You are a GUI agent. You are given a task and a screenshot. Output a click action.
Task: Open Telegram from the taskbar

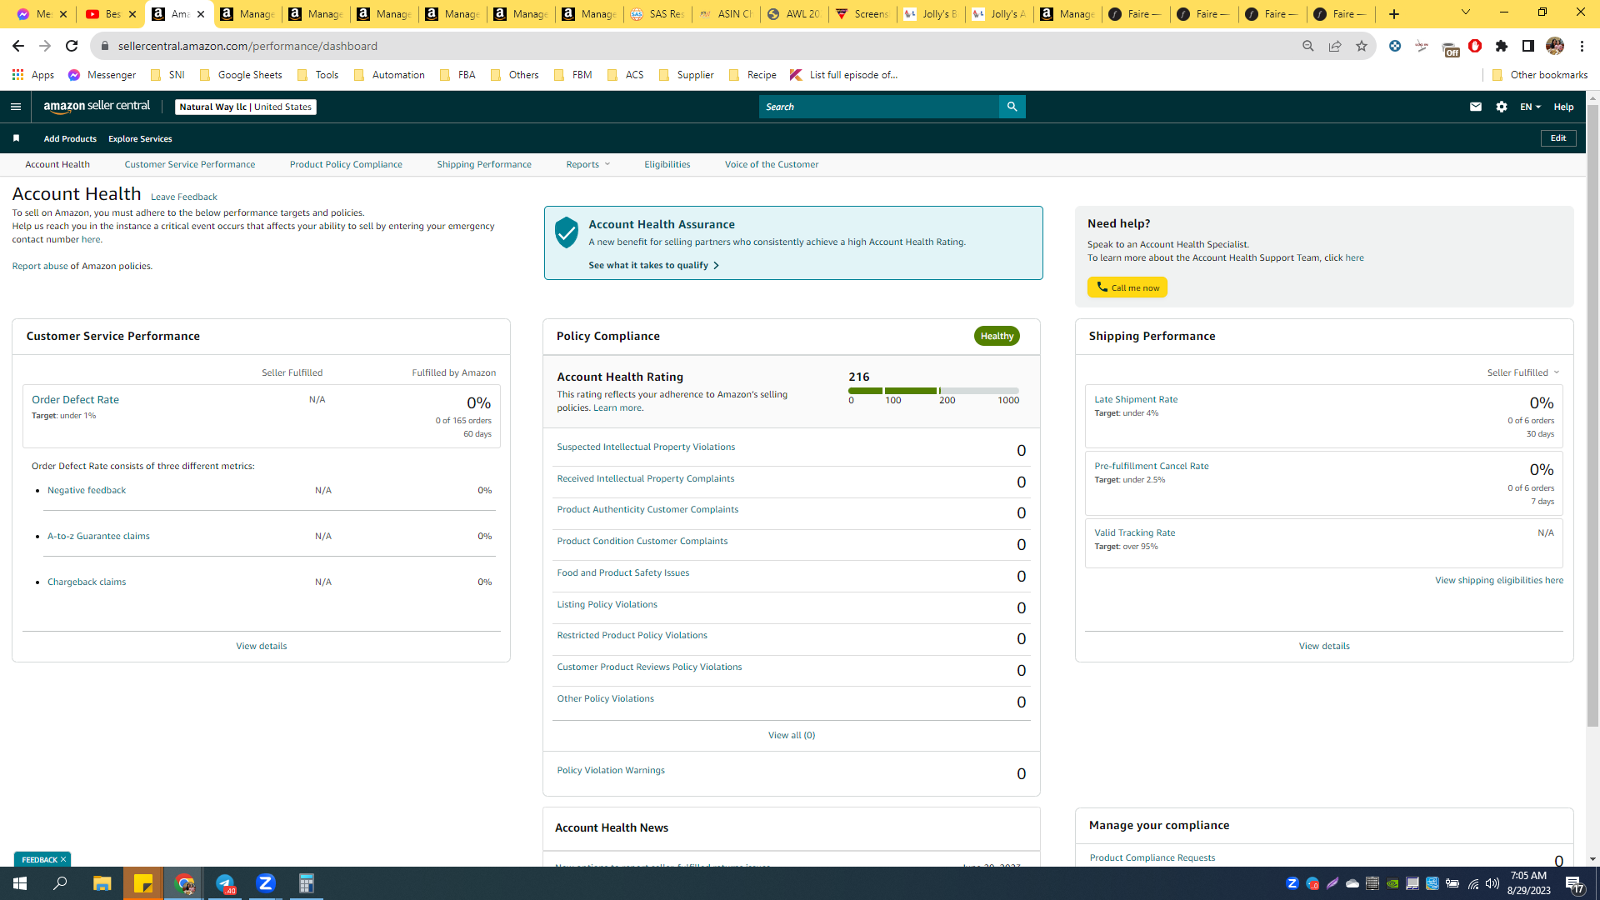(x=225, y=883)
